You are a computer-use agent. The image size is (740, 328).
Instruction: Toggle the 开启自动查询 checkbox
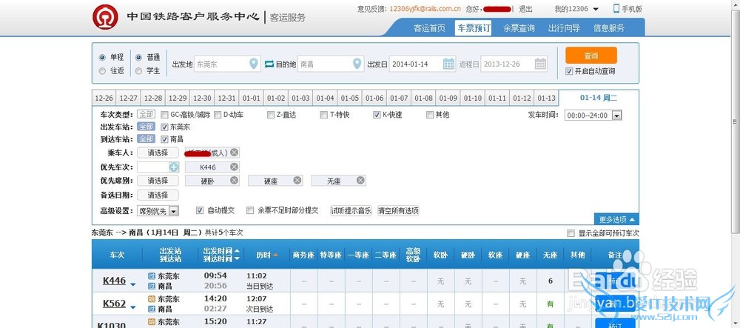tap(569, 71)
